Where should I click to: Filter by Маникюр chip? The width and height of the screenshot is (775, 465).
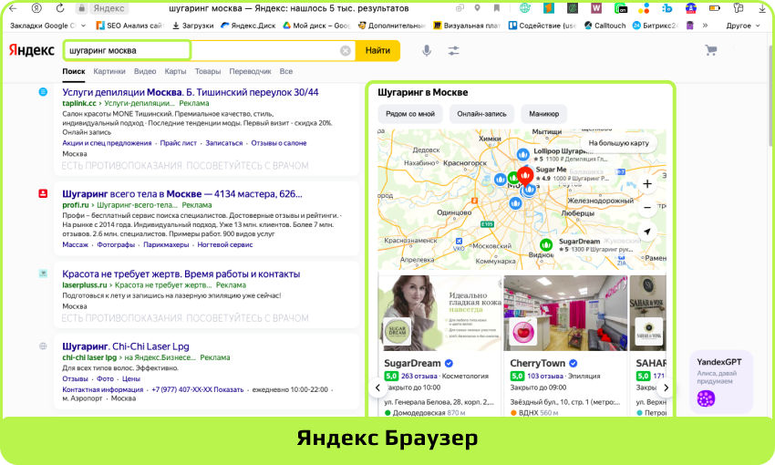[543, 114]
